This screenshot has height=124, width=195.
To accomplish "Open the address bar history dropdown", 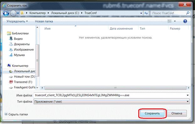I will (x=141, y=13).
